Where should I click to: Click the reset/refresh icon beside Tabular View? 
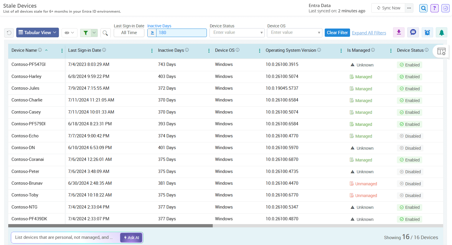(x=9, y=32)
